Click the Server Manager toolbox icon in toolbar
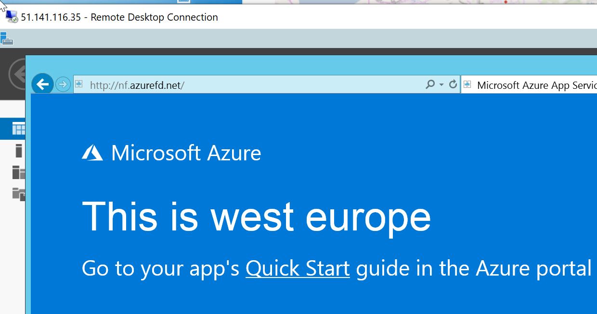This screenshot has width=597, height=314. 7,38
